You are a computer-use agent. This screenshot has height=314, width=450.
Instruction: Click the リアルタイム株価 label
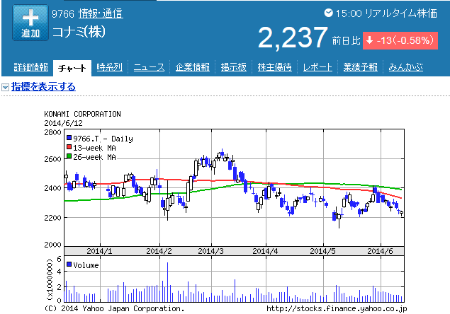click(401, 13)
